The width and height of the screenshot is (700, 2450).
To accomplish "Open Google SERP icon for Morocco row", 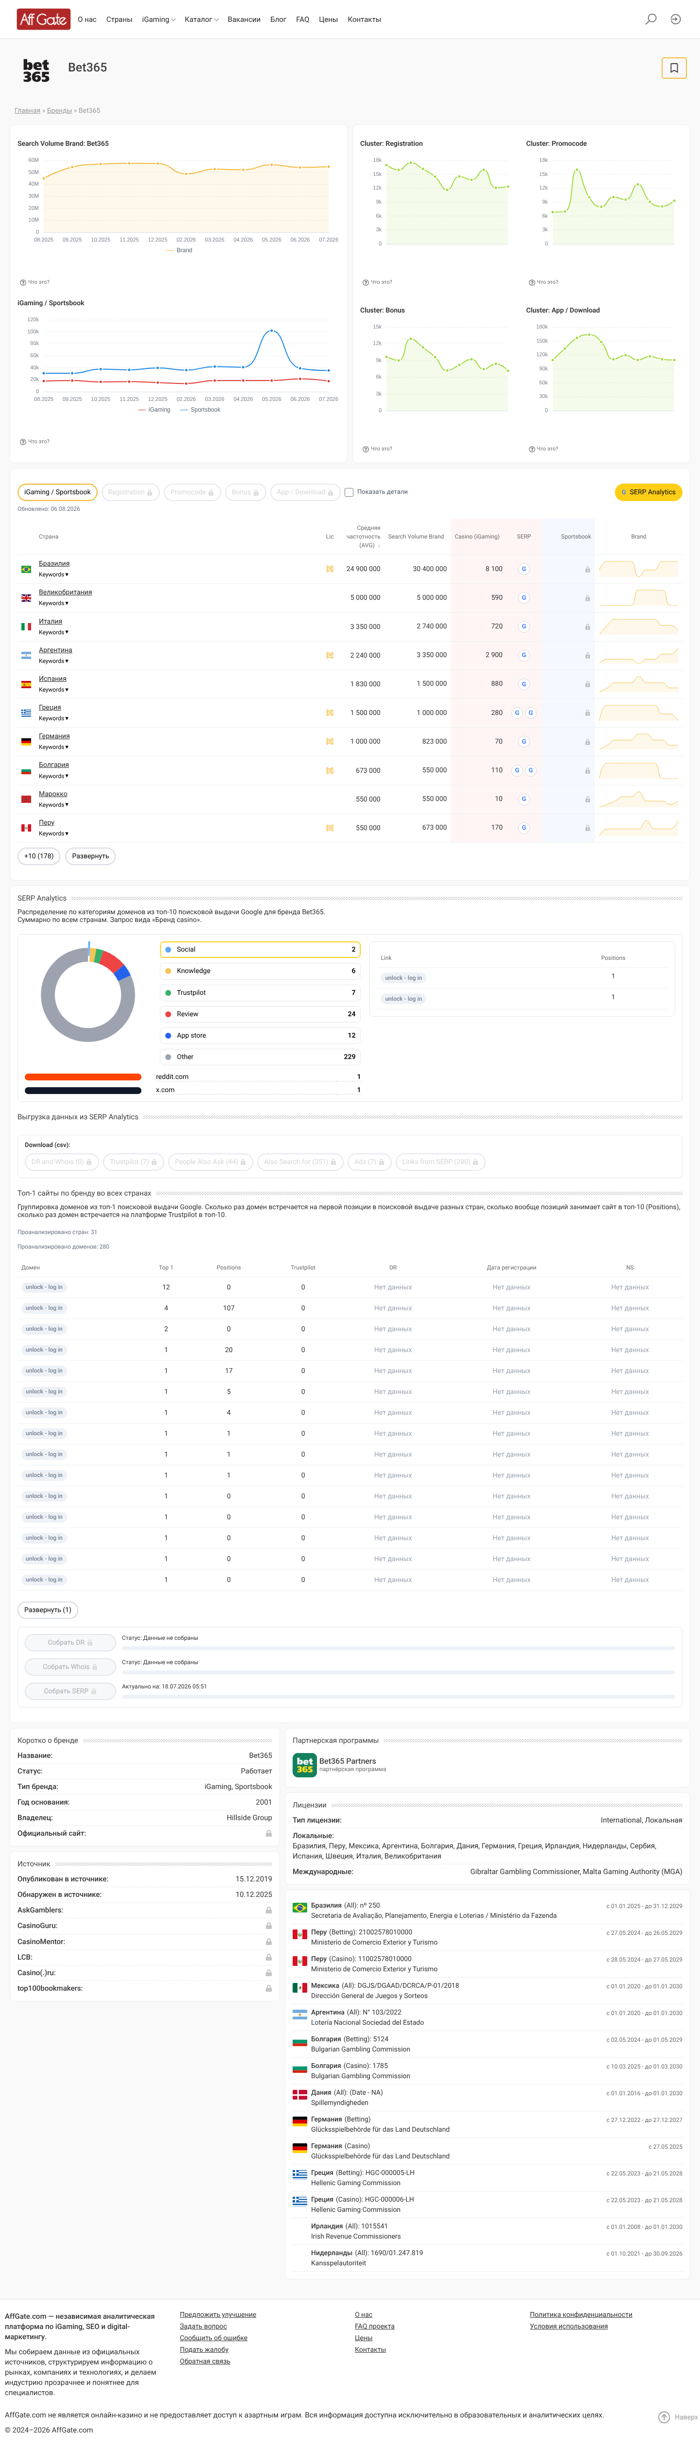I will pos(524,799).
